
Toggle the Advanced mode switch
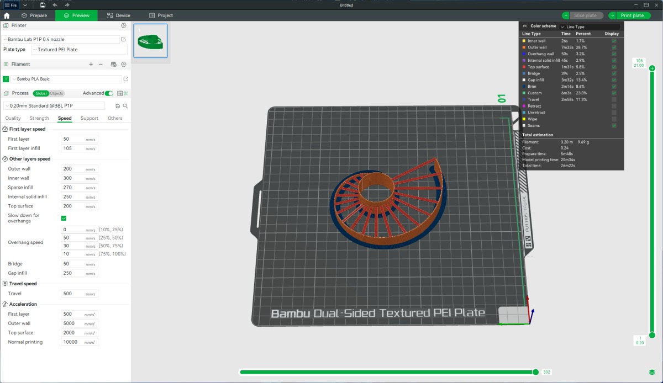click(109, 93)
